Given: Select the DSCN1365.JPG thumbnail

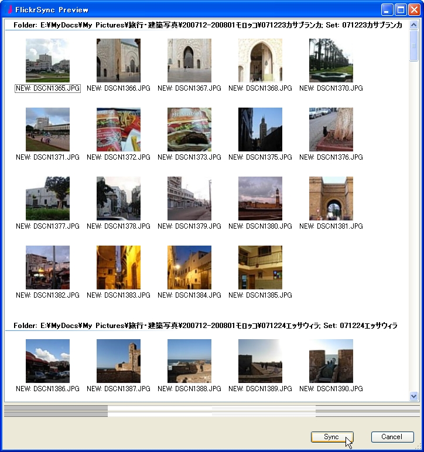Looking at the screenshot, I should tap(47, 61).
